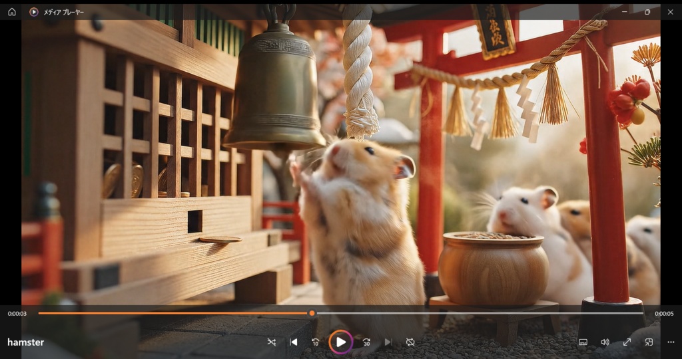682x359 pixels.
Task: Click the total duration 0:00:05
Action: point(664,313)
